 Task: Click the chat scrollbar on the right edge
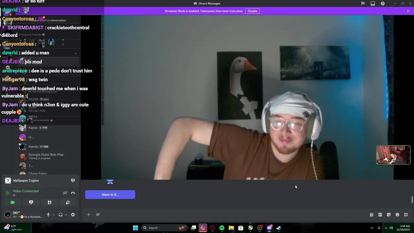(x=412, y=200)
